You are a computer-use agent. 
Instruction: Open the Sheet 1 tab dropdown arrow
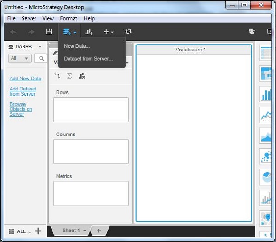tap(85, 231)
